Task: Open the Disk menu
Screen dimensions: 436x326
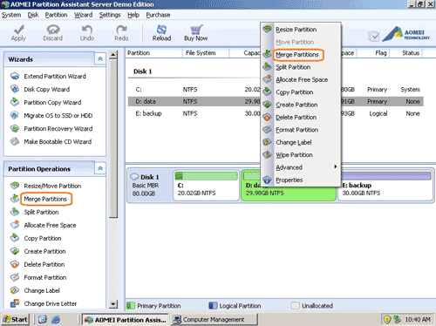Action: tap(33, 15)
